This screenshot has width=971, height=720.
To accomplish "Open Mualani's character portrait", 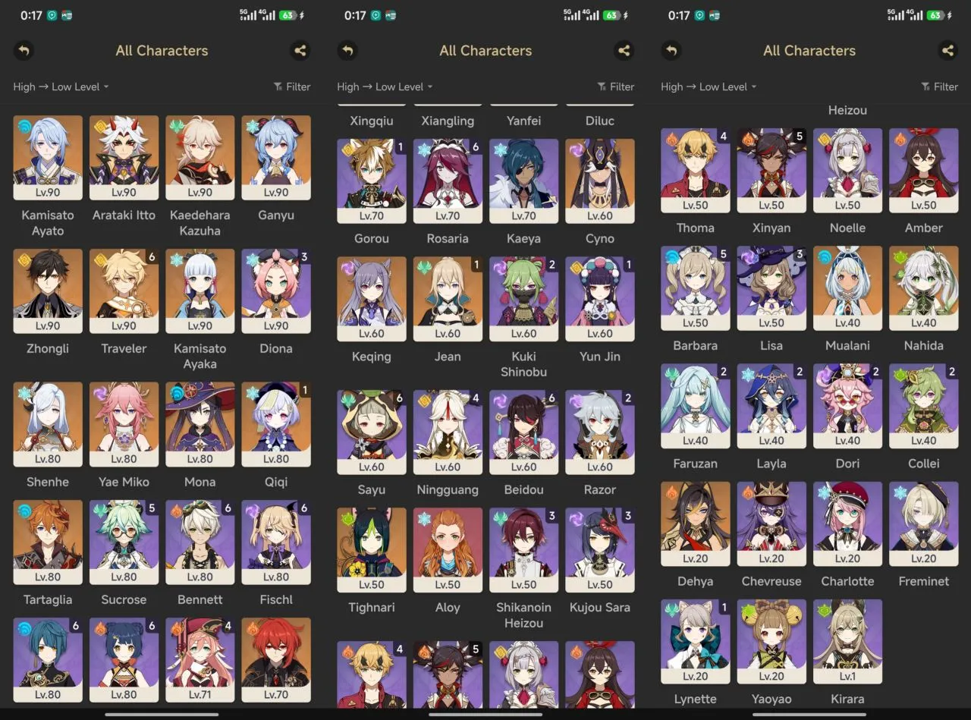I will click(847, 288).
